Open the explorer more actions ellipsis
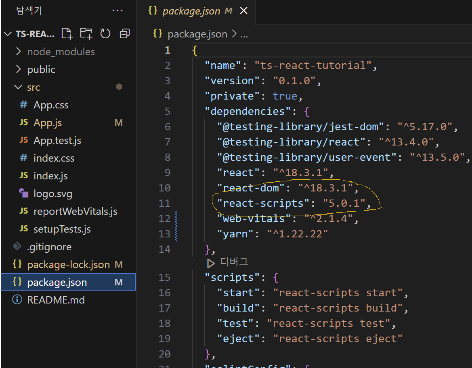Screen dimensions: 472x368 [x=117, y=10]
